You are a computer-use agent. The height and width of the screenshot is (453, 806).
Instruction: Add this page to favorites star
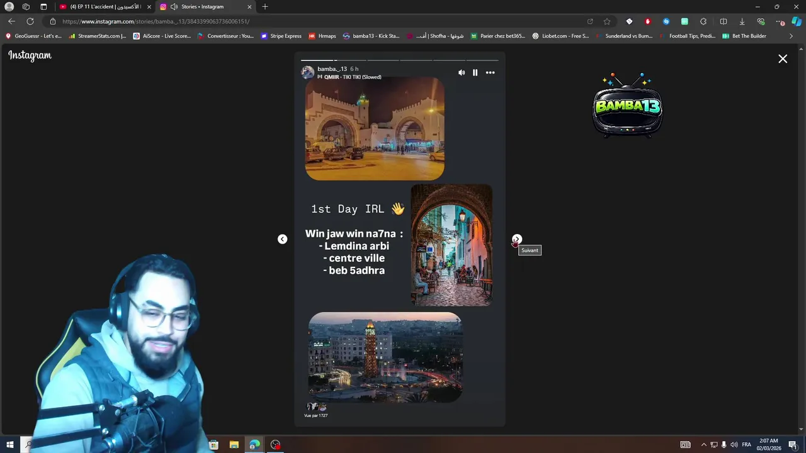[607, 21]
